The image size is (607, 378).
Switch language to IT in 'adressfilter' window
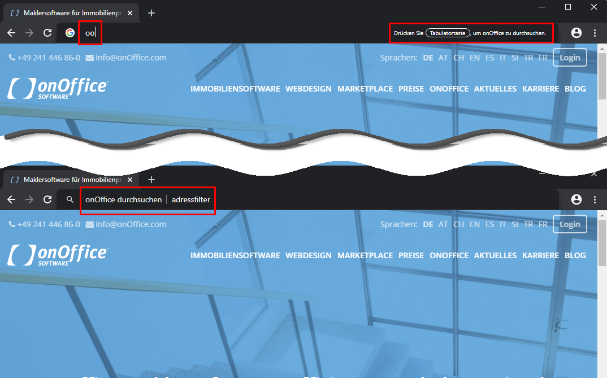pyautogui.click(x=503, y=224)
